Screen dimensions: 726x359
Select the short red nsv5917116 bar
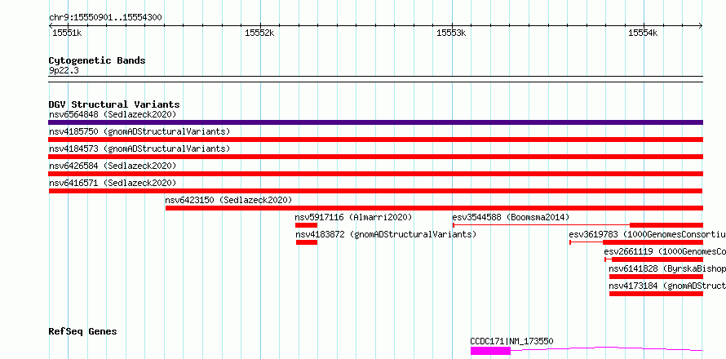click(307, 225)
